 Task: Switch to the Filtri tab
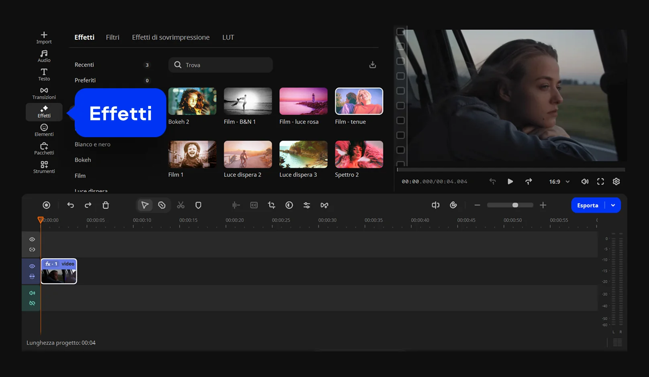112,37
